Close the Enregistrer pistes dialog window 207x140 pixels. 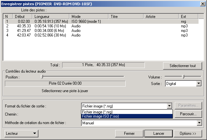click(202, 4)
